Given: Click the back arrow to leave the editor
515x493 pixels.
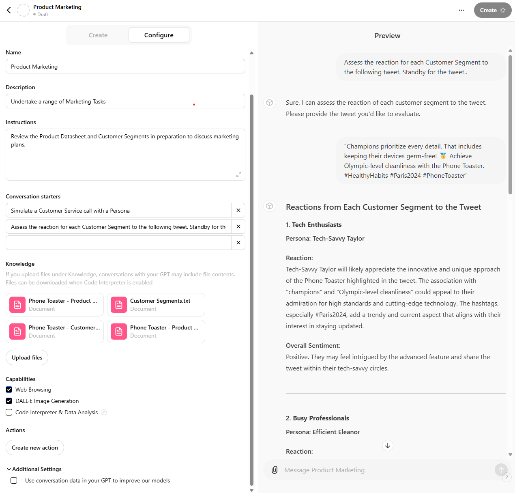Looking at the screenshot, I should coord(9,10).
